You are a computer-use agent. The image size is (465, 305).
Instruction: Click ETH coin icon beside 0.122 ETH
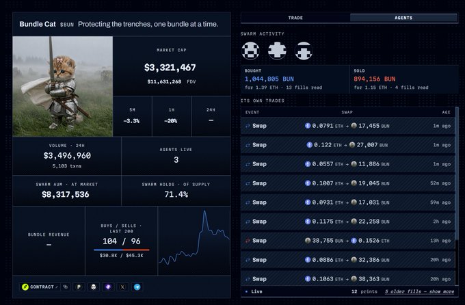pos(310,145)
